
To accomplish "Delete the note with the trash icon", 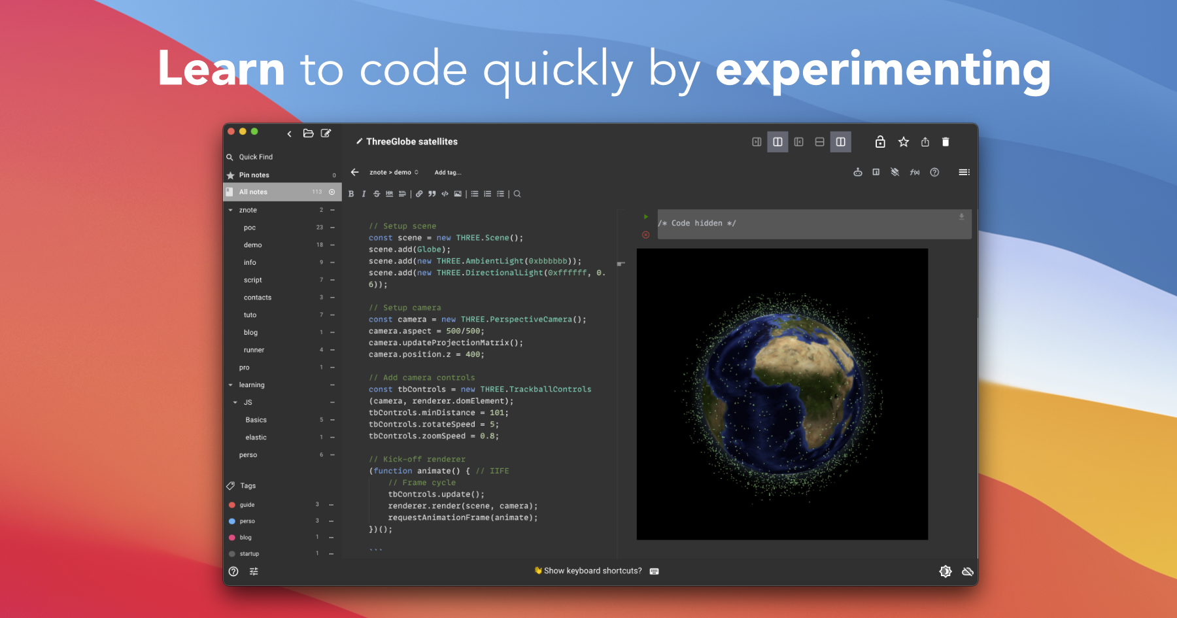I will pos(946,142).
